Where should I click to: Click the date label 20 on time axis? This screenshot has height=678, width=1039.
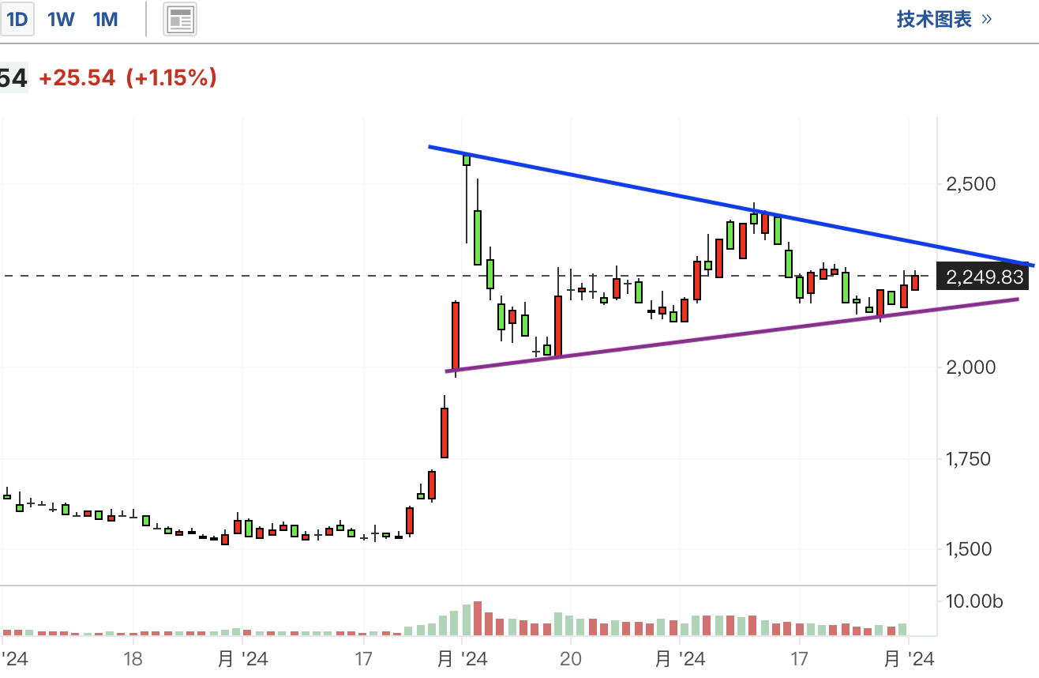click(x=570, y=658)
